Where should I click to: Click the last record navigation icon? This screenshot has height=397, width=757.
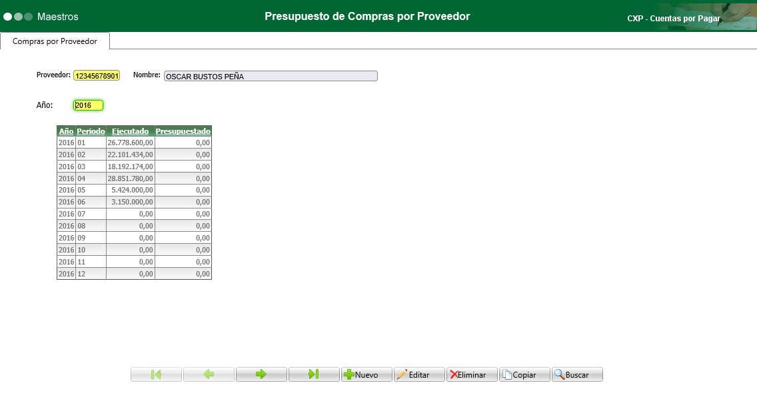(x=314, y=374)
